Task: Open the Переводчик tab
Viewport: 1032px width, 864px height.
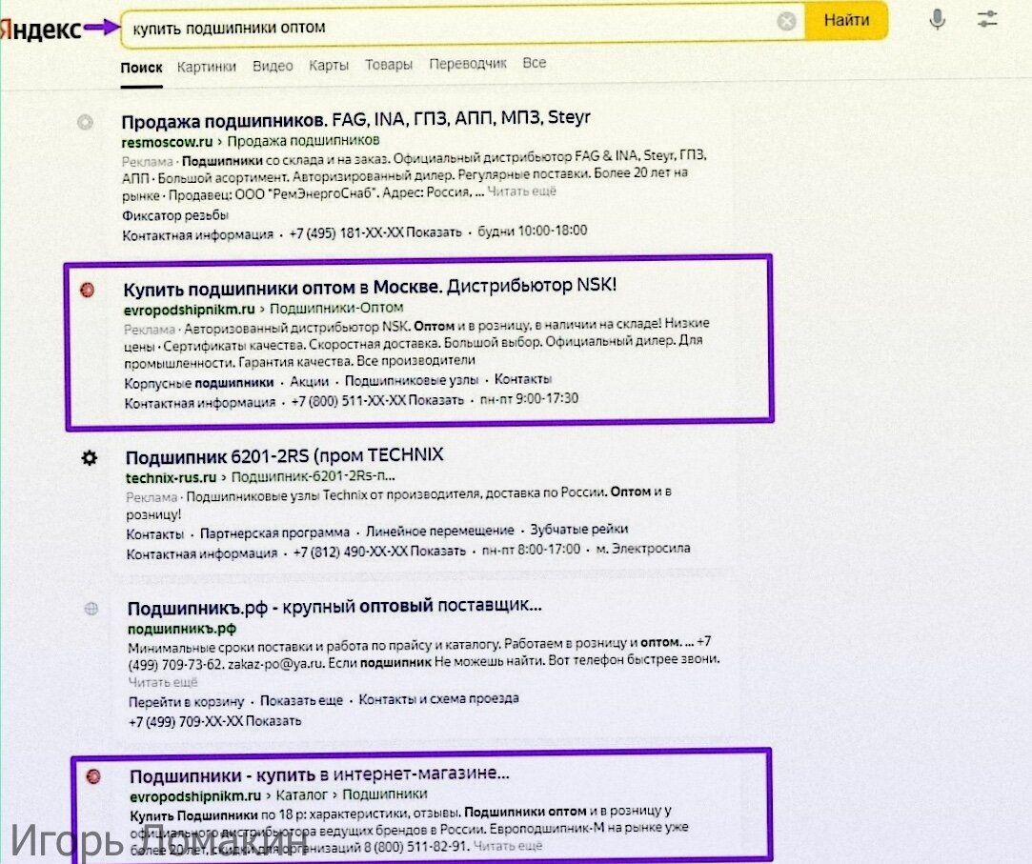Action: pyautogui.click(x=467, y=64)
